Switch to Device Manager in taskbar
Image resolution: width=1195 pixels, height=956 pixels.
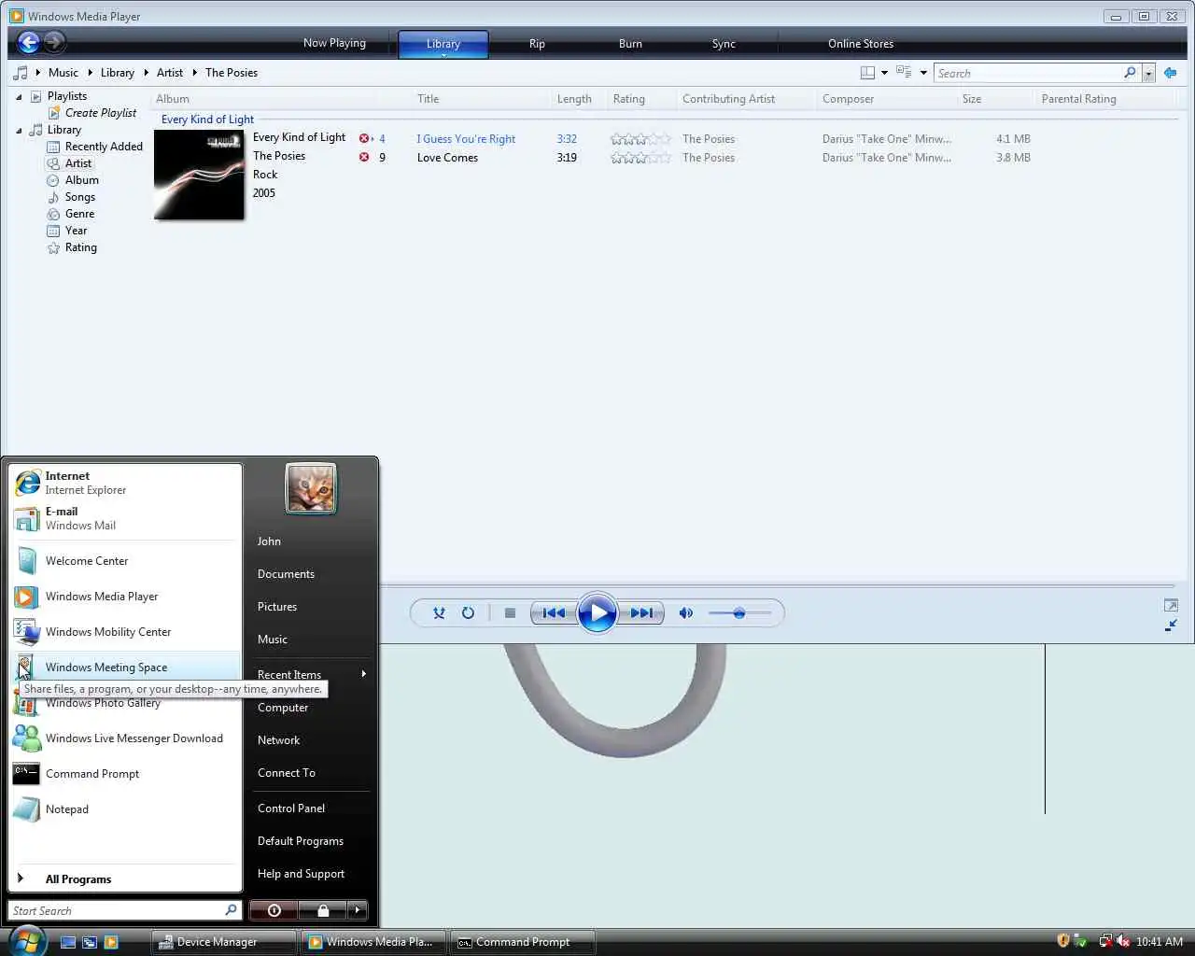click(x=224, y=942)
